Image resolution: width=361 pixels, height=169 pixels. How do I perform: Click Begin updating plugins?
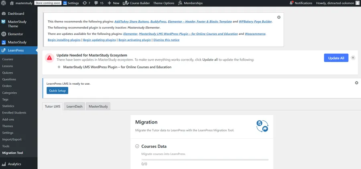99,40
